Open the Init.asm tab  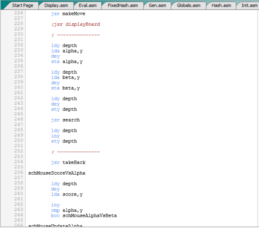pyautogui.click(x=249, y=5)
